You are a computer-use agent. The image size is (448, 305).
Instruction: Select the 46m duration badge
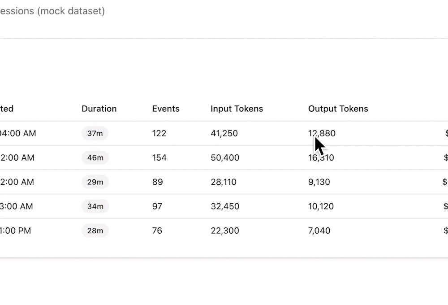(x=95, y=157)
